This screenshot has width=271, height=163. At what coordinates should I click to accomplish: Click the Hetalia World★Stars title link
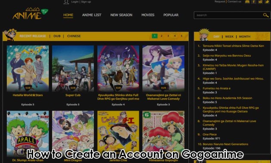click(x=28, y=95)
